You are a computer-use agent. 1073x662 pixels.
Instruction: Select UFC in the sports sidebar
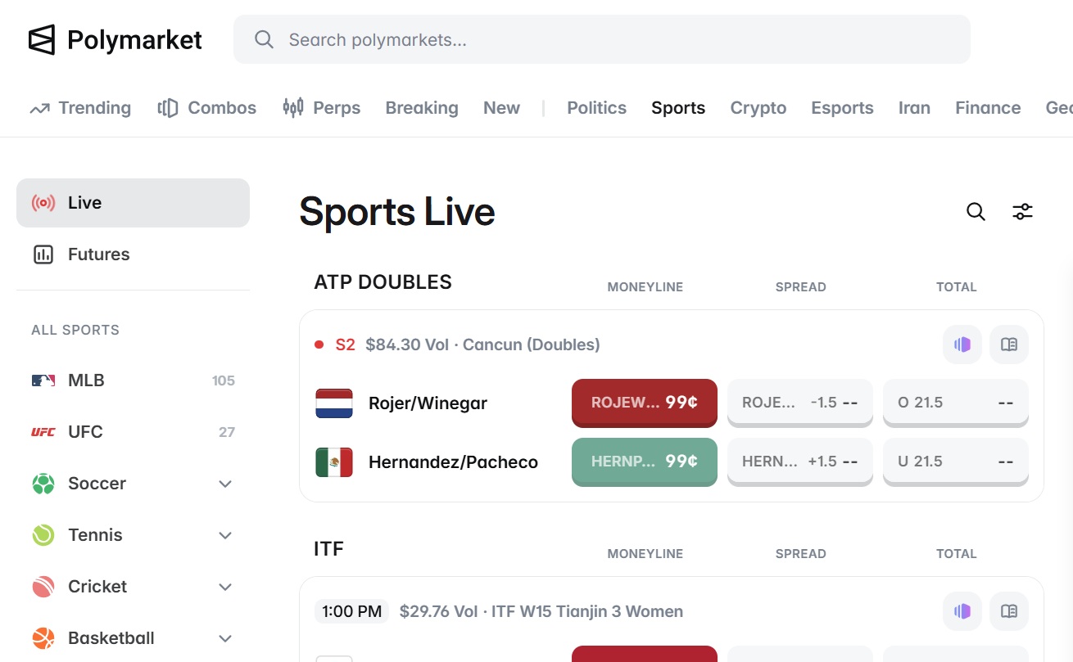coord(133,432)
